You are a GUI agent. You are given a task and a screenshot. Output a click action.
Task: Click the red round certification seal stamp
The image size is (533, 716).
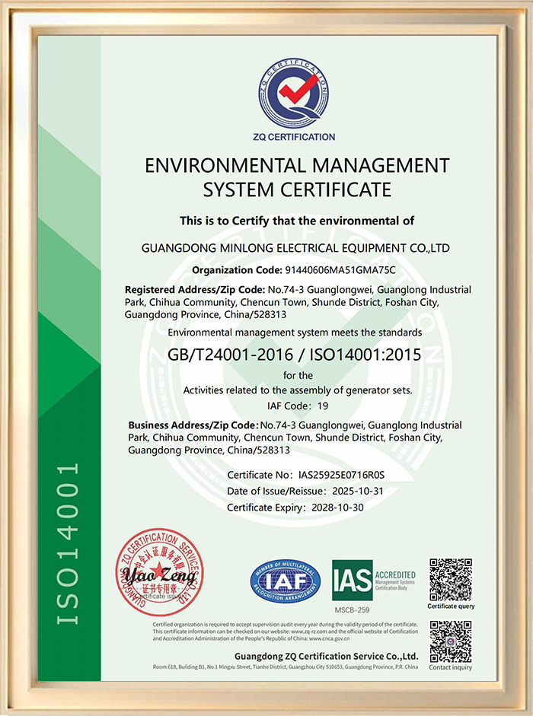click(161, 571)
